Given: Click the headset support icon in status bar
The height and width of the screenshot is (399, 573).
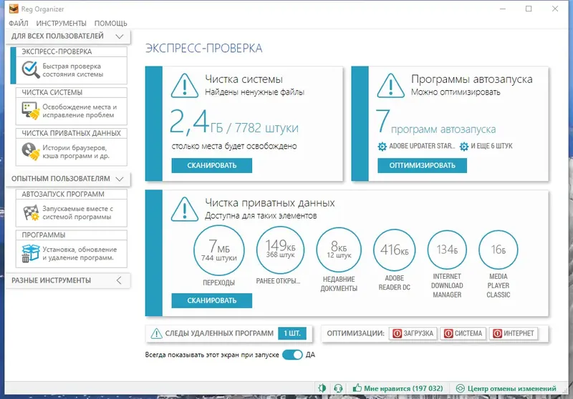Looking at the screenshot, I should point(338,388).
